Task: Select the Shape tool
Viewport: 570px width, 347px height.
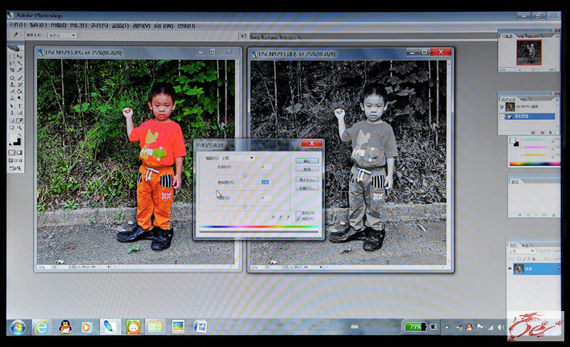Action: (19, 113)
